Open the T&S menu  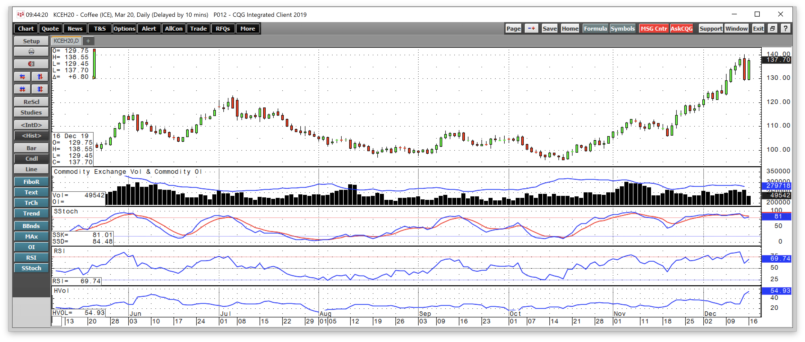(x=100, y=28)
